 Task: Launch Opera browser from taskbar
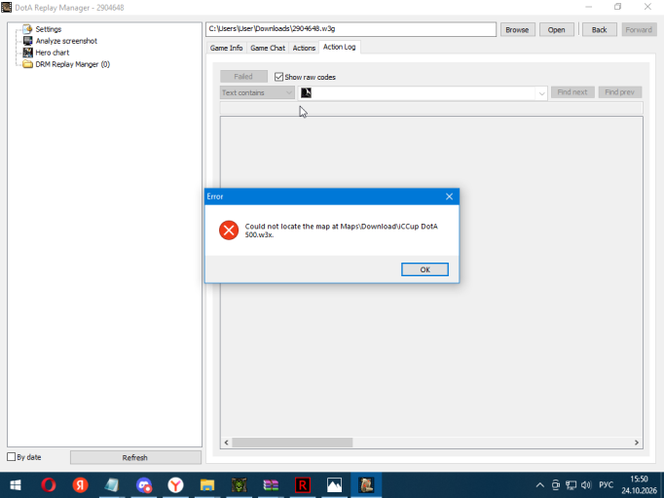coord(49,485)
